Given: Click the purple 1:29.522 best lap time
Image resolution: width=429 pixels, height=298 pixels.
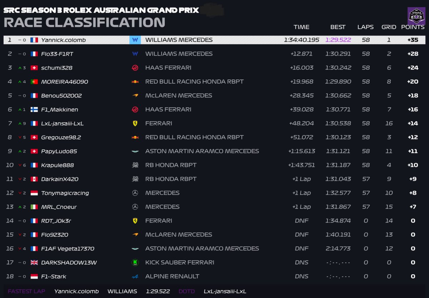Looking at the screenshot, I should [338, 40].
